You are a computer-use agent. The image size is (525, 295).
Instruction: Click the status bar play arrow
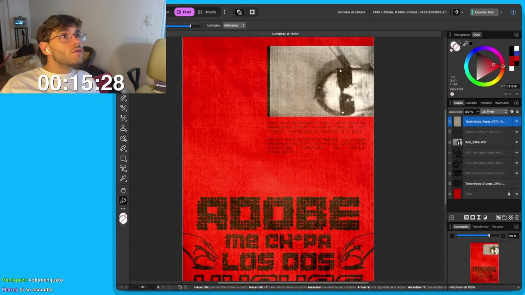click(158, 287)
